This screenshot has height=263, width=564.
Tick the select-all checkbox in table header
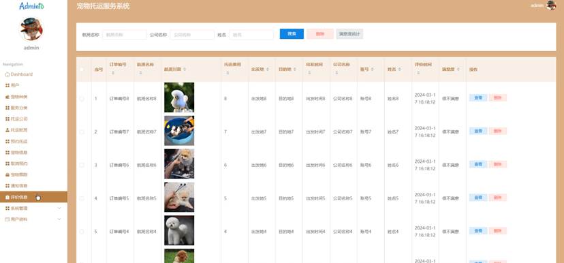coord(82,69)
